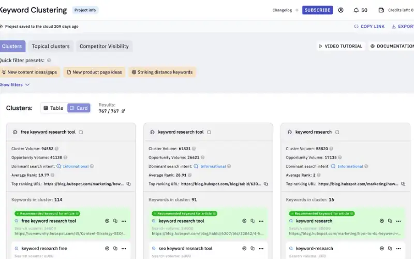Copy recommended keyword research keyword

click(x=390, y=221)
